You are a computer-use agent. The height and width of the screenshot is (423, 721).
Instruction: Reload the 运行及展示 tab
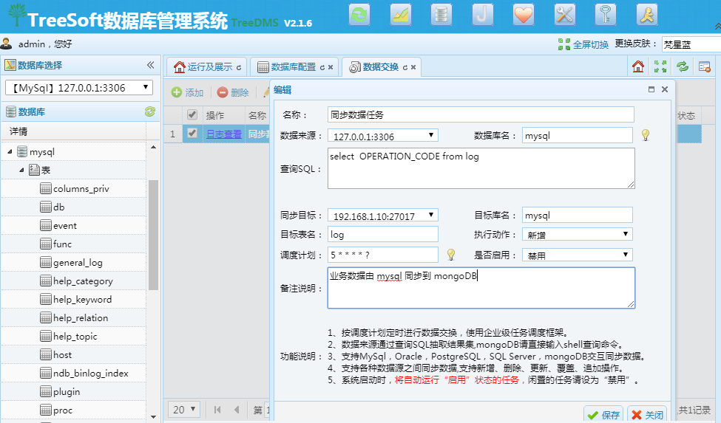pos(239,67)
